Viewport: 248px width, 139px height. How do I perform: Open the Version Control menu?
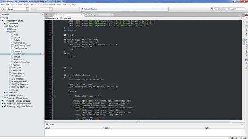[49, 5]
